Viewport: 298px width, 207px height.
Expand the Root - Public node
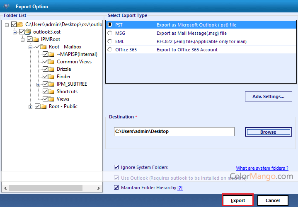pyautogui.click(x=30, y=106)
